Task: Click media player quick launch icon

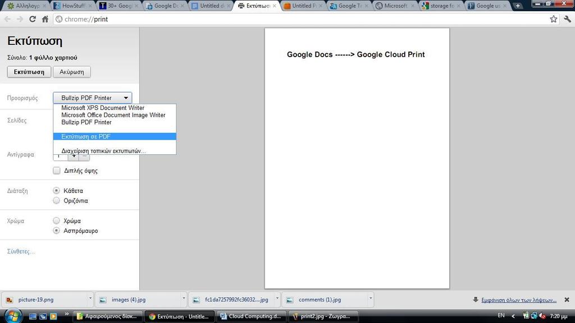Action: [53, 316]
